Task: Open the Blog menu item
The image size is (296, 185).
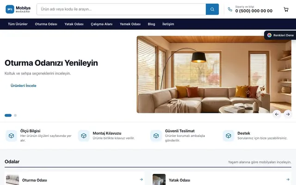Action: 151,24
